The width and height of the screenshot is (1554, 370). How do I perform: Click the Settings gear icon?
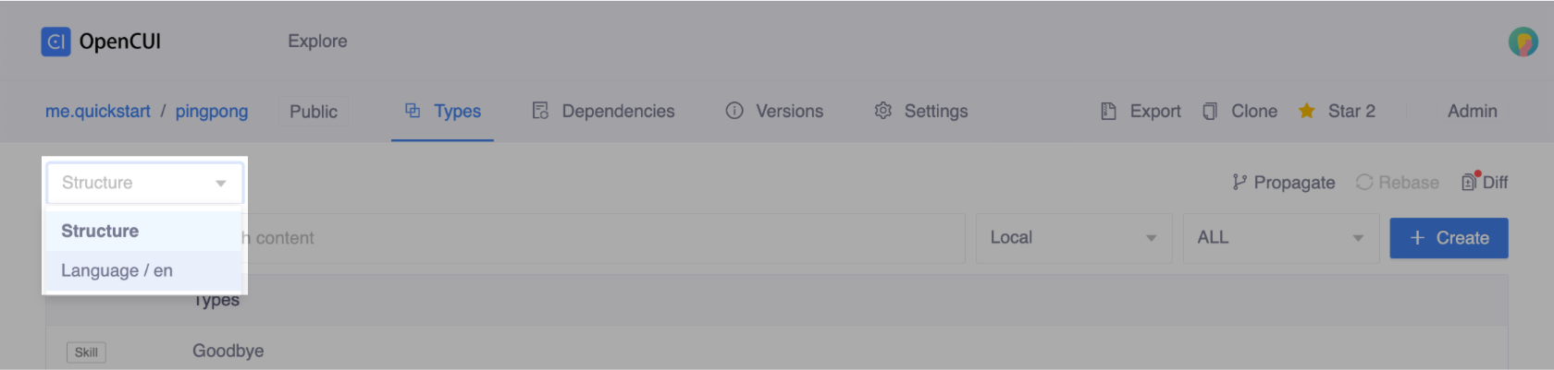click(883, 112)
